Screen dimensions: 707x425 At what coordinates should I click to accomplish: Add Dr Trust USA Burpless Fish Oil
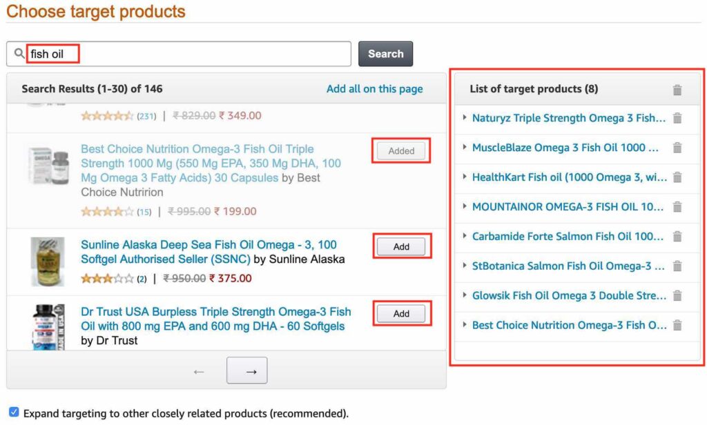click(401, 313)
